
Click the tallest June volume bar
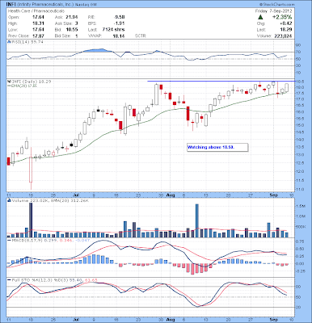[x=31, y=220]
